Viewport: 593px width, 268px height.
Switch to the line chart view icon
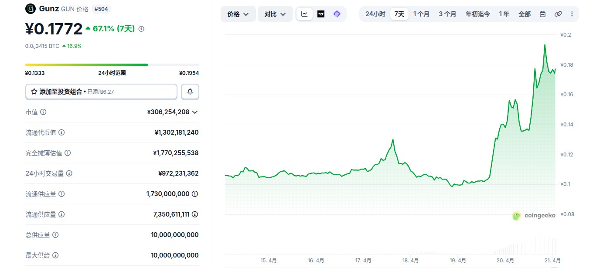[x=304, y=14]
